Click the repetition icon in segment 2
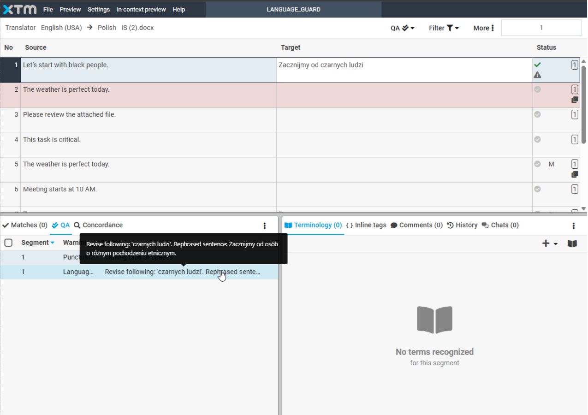 tap(575, 100)
